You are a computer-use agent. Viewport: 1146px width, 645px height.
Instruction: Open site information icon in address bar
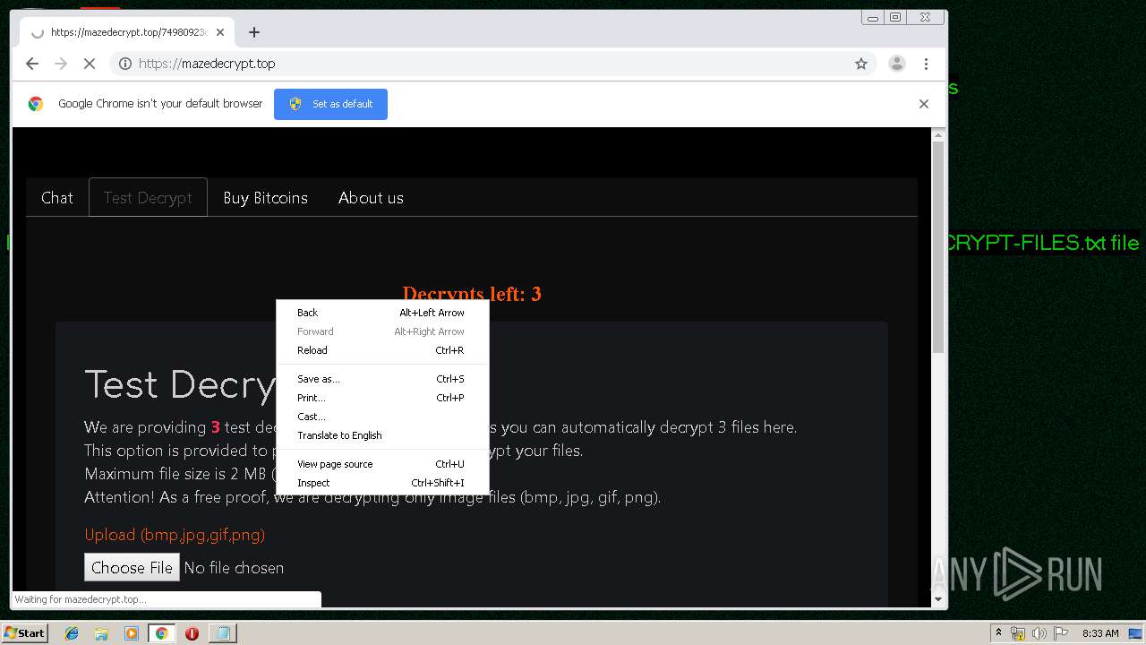coord(125,64)
